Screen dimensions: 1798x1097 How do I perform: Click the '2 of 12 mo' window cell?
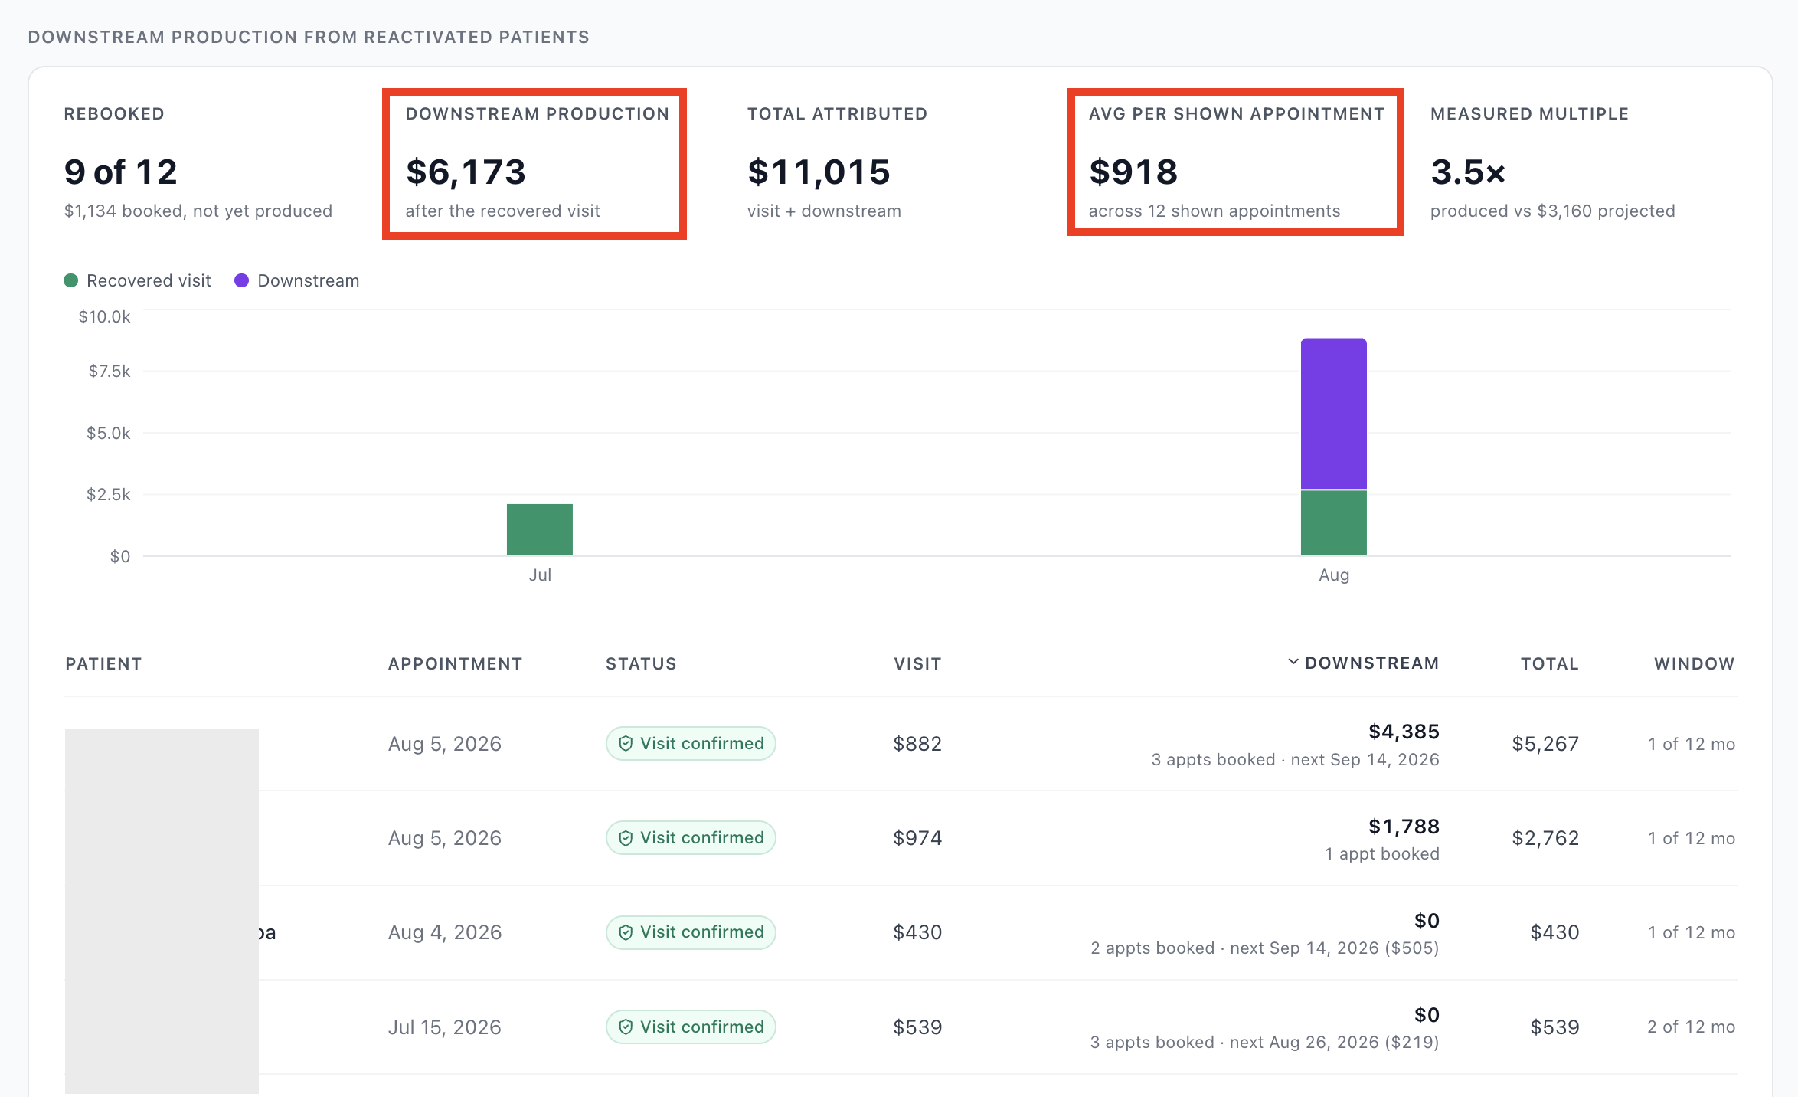[x=1691, y=1027]
